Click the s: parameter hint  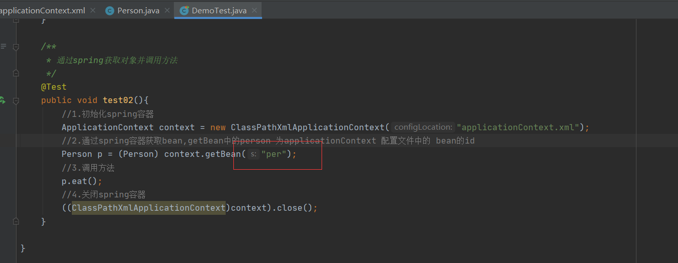253,154
